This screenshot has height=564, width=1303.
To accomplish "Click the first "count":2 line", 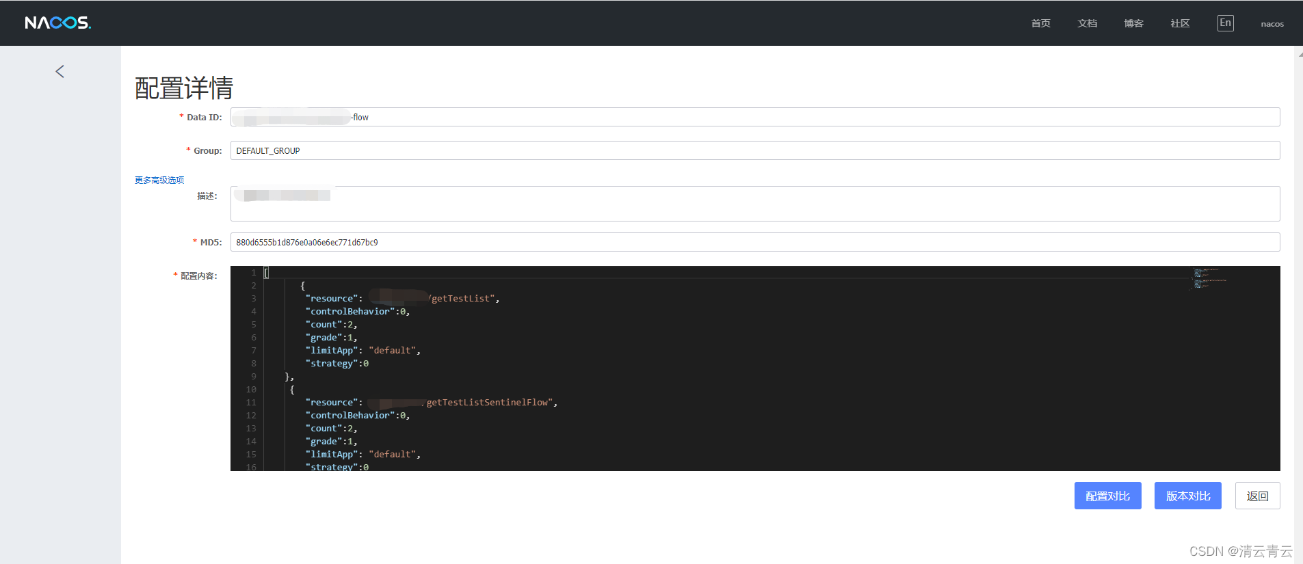I will pos(331,325).
